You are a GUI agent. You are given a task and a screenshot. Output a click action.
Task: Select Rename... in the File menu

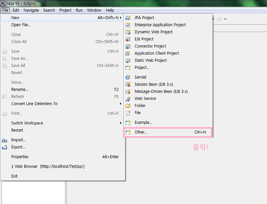point(63,90)
